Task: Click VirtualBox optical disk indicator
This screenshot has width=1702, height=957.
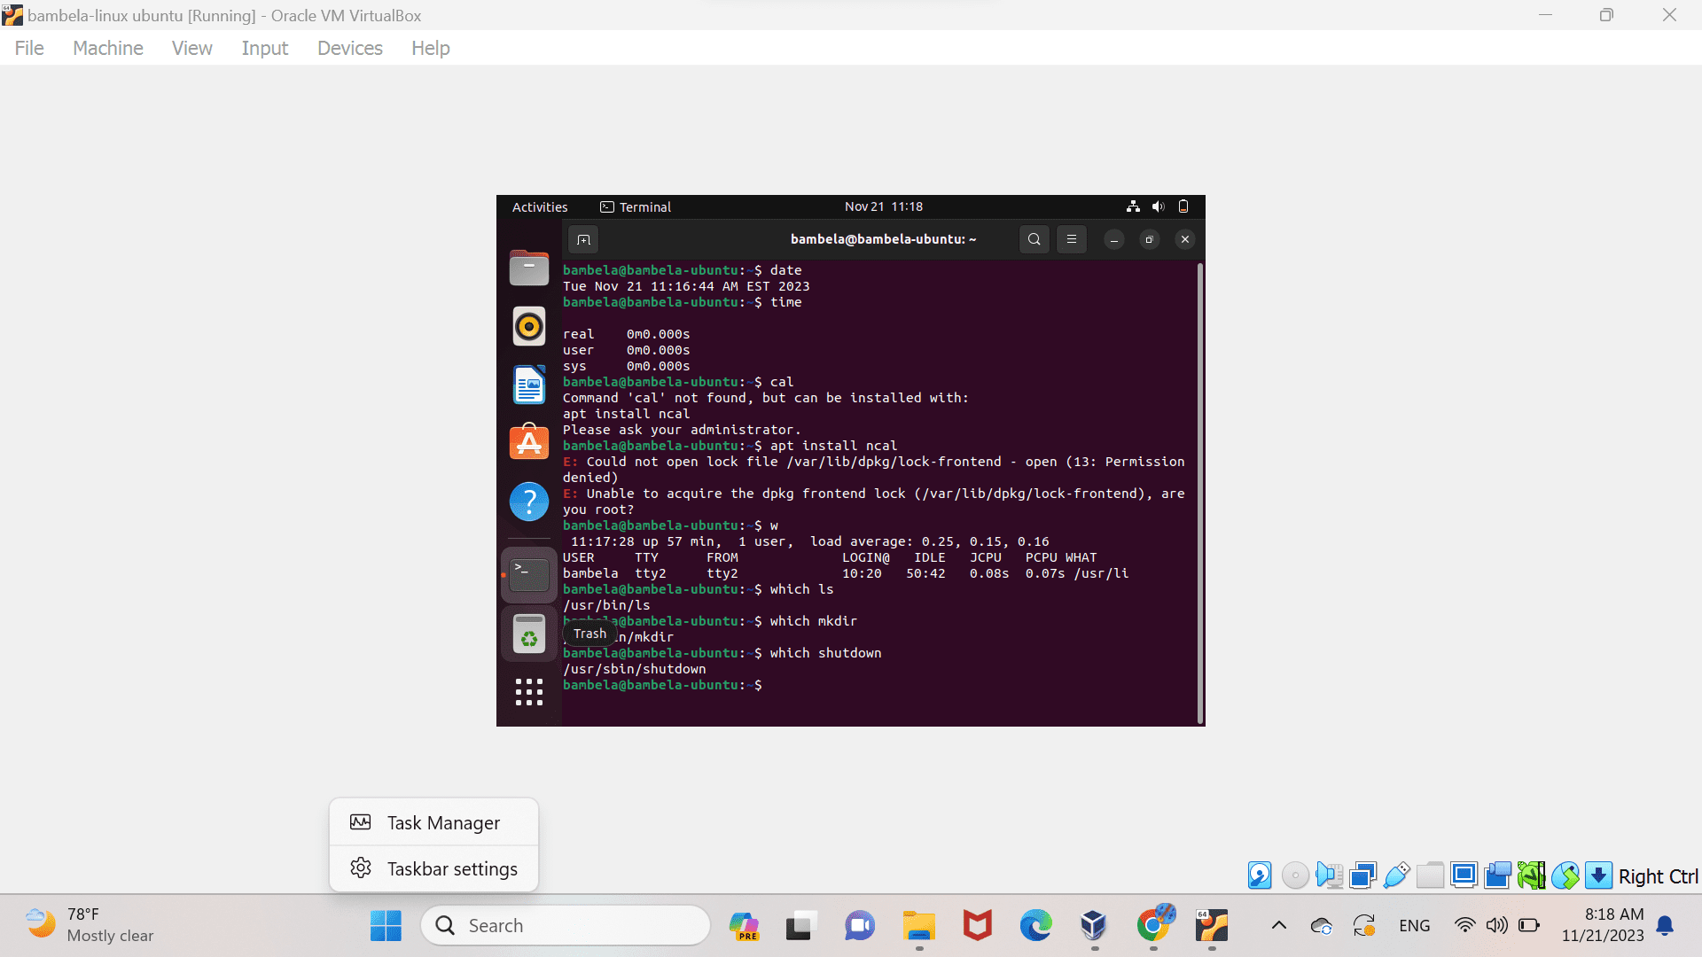Action: [1295, 875]
